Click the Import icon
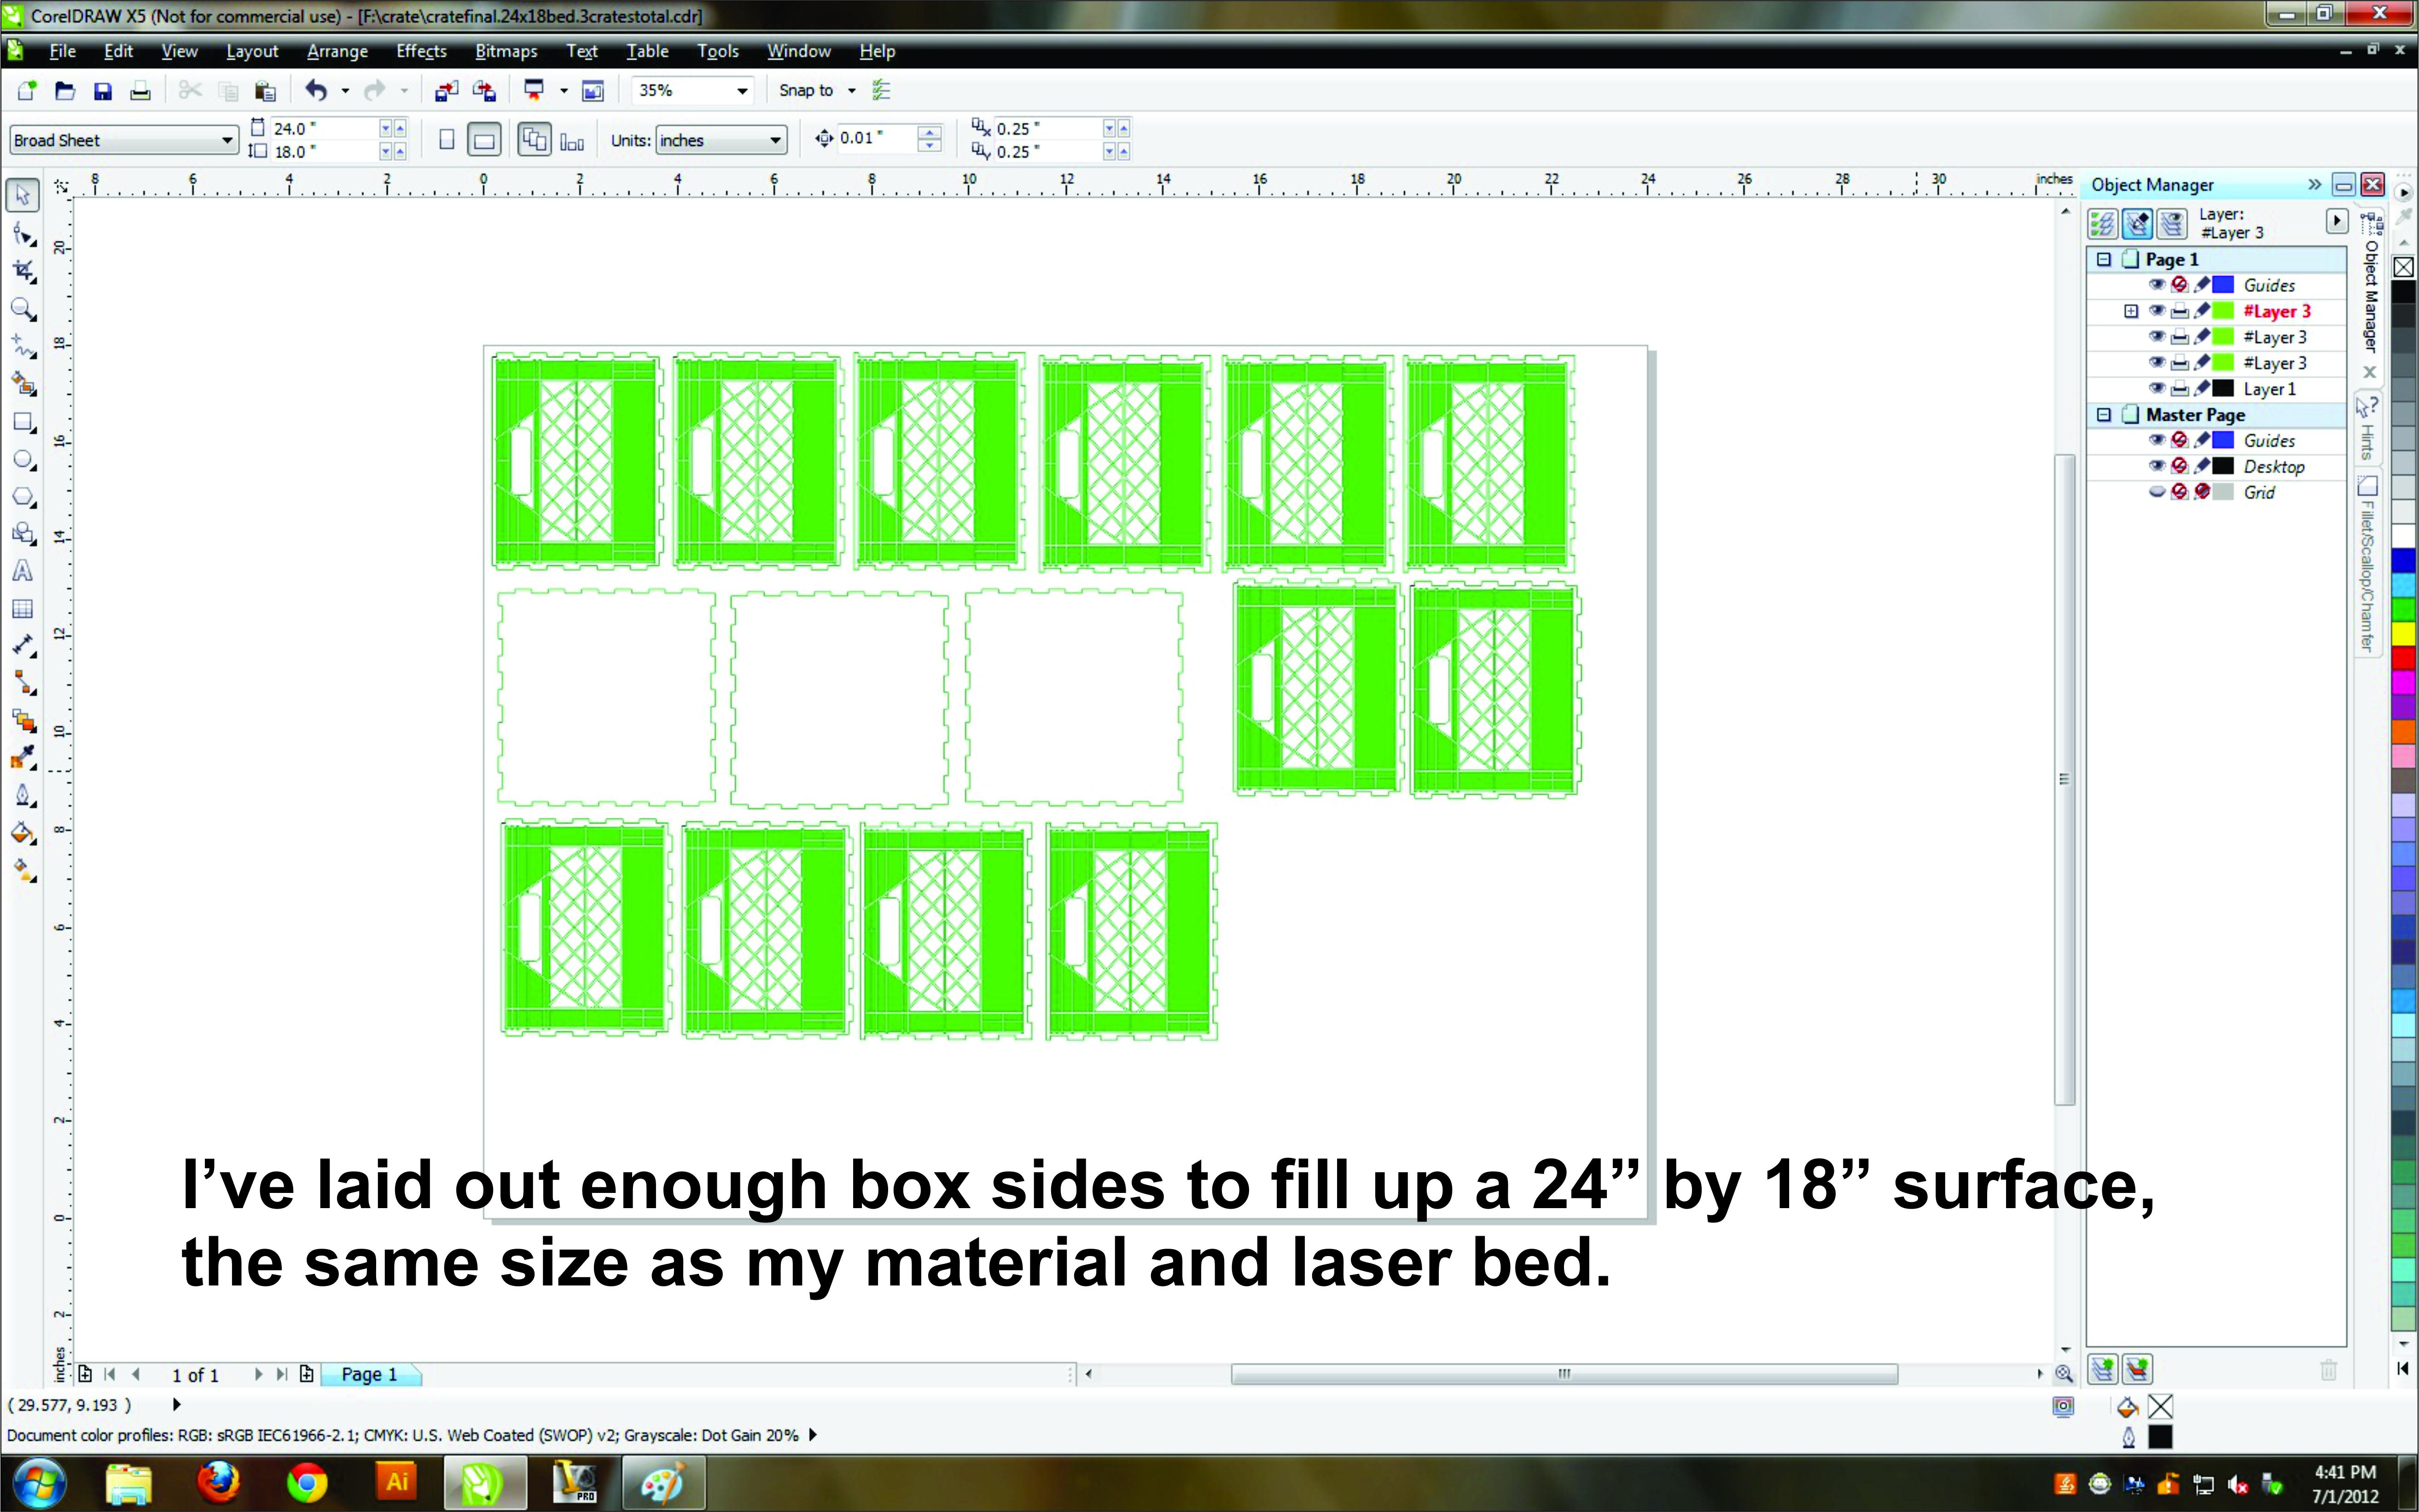Image resolution: width=2419 pixels, height=1512 pixels. (446, 91)
